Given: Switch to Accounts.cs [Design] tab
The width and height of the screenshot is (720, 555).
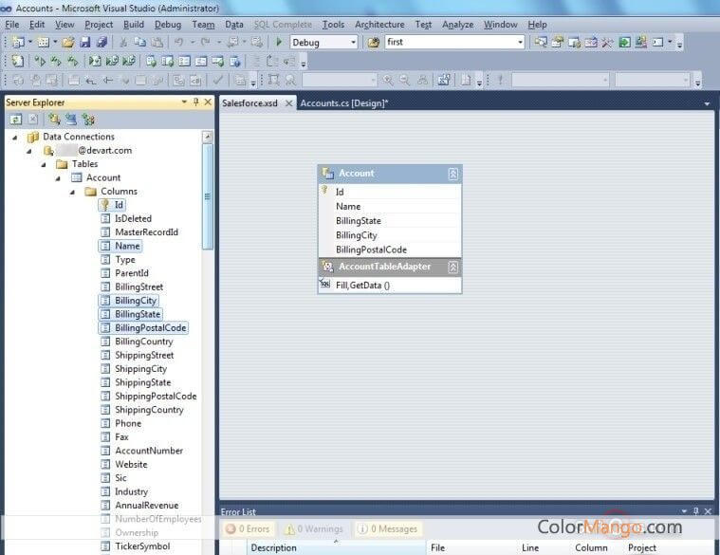Looking at the screenshot, I should pyautogui.click(x=344, y=103).
